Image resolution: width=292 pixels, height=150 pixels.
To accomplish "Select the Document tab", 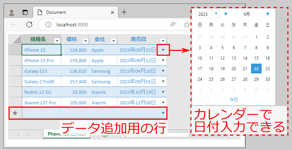I will coord(76,12).
